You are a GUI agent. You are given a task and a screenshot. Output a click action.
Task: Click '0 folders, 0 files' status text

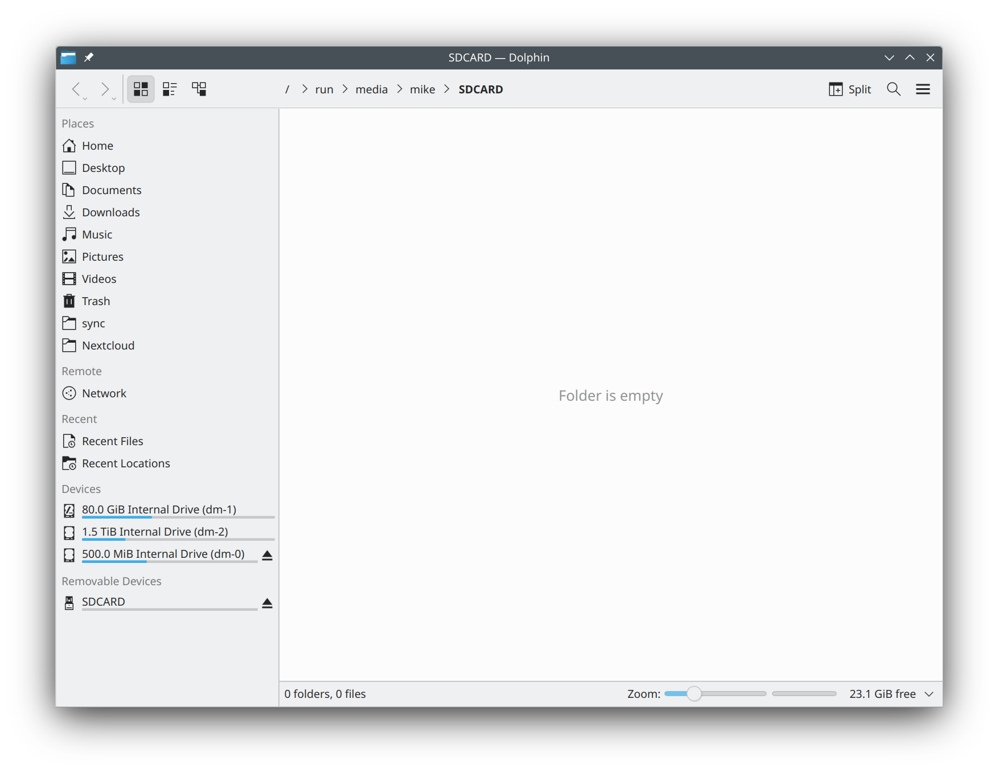[x=325, y=694]
